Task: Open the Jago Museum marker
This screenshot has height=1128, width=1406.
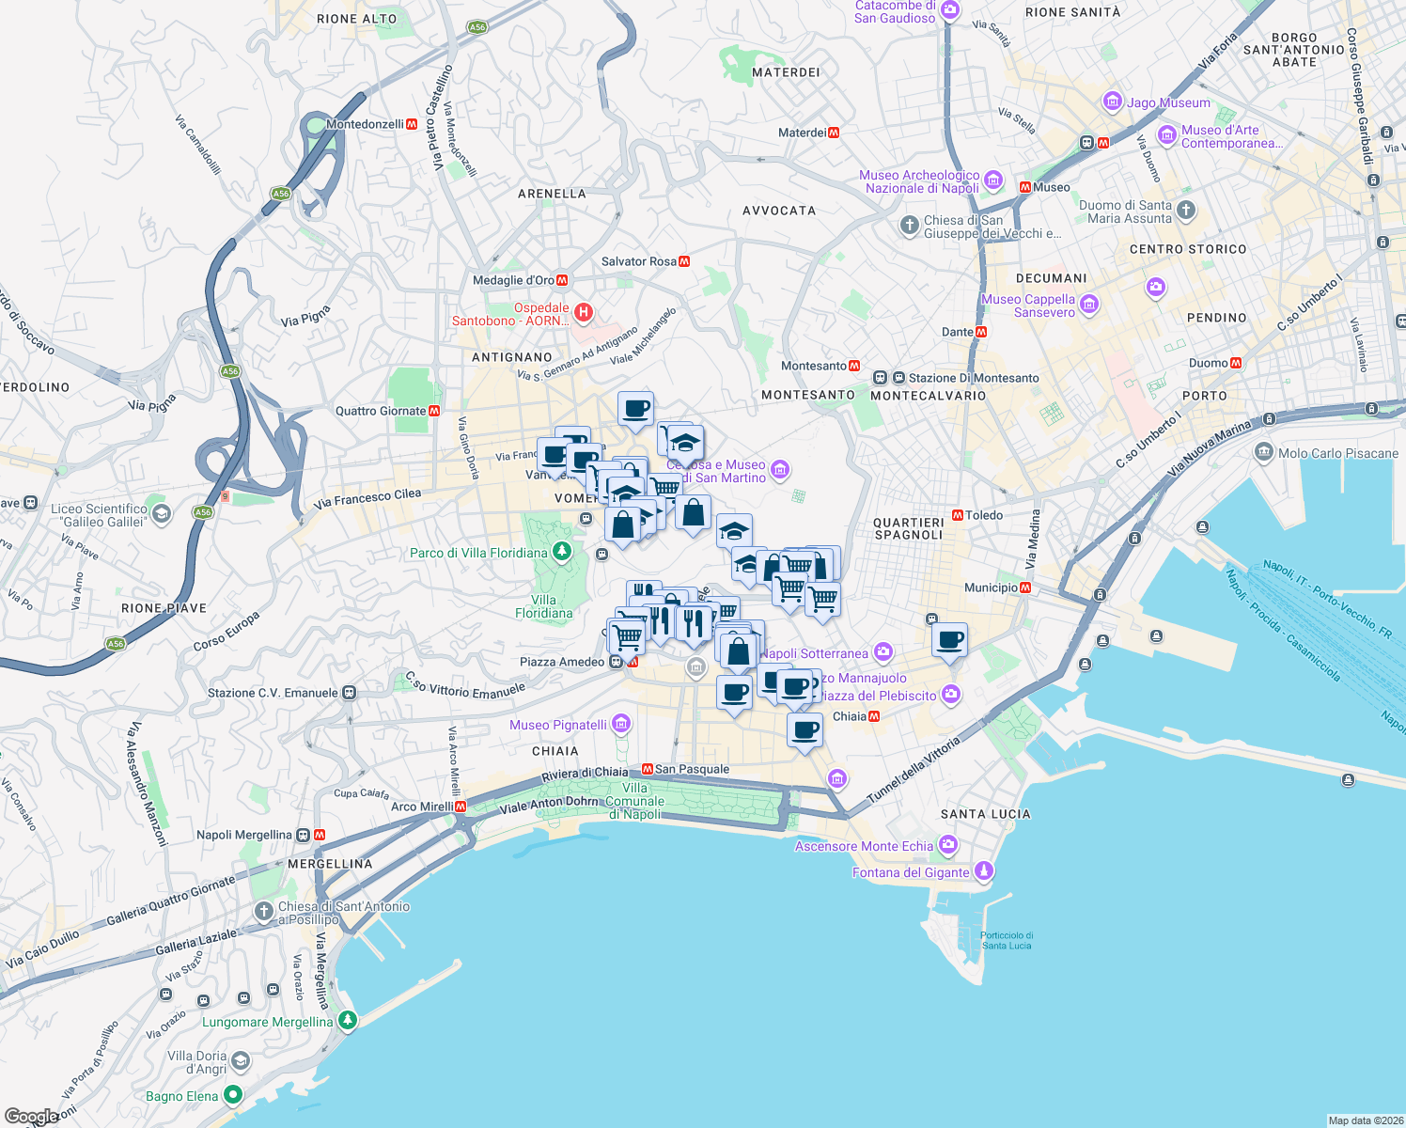Action: click(x=1112, y=102)
